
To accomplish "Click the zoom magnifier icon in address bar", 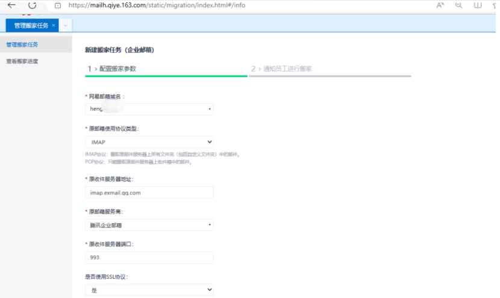I will click(x=458, y=5).
